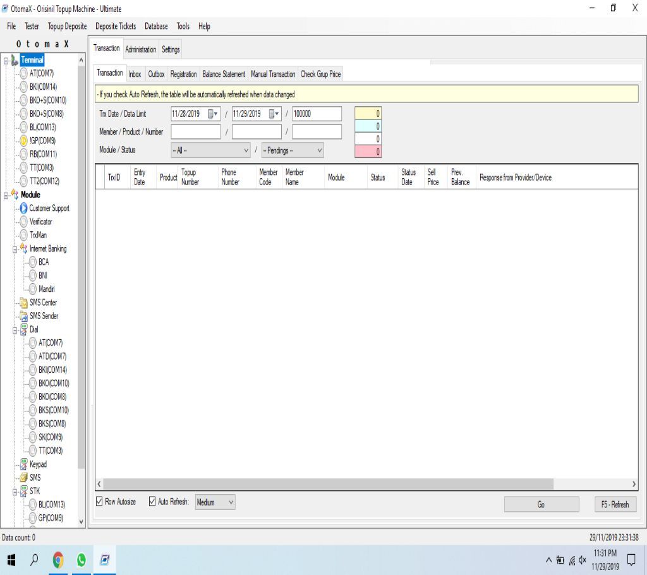Click the OtomaX icon in the taskbar
Viewport: 647px width, 575px height.
point(105,560)
